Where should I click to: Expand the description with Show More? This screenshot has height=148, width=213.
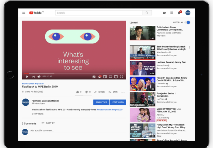(38, 114)
